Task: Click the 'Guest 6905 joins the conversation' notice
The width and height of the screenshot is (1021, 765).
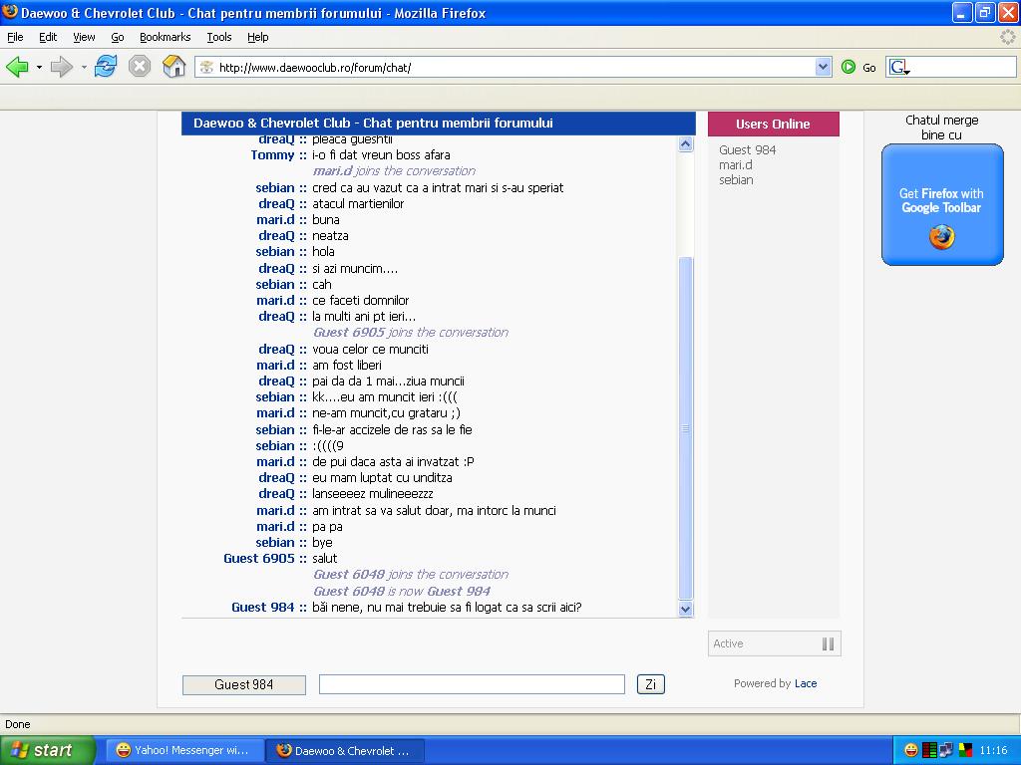Action: pyautogui.click(x=411, y=333)
